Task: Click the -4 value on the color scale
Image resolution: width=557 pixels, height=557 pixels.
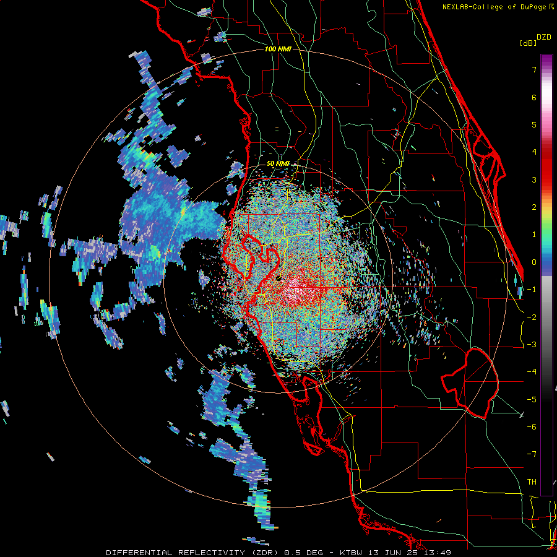Action: click(532, 372)
